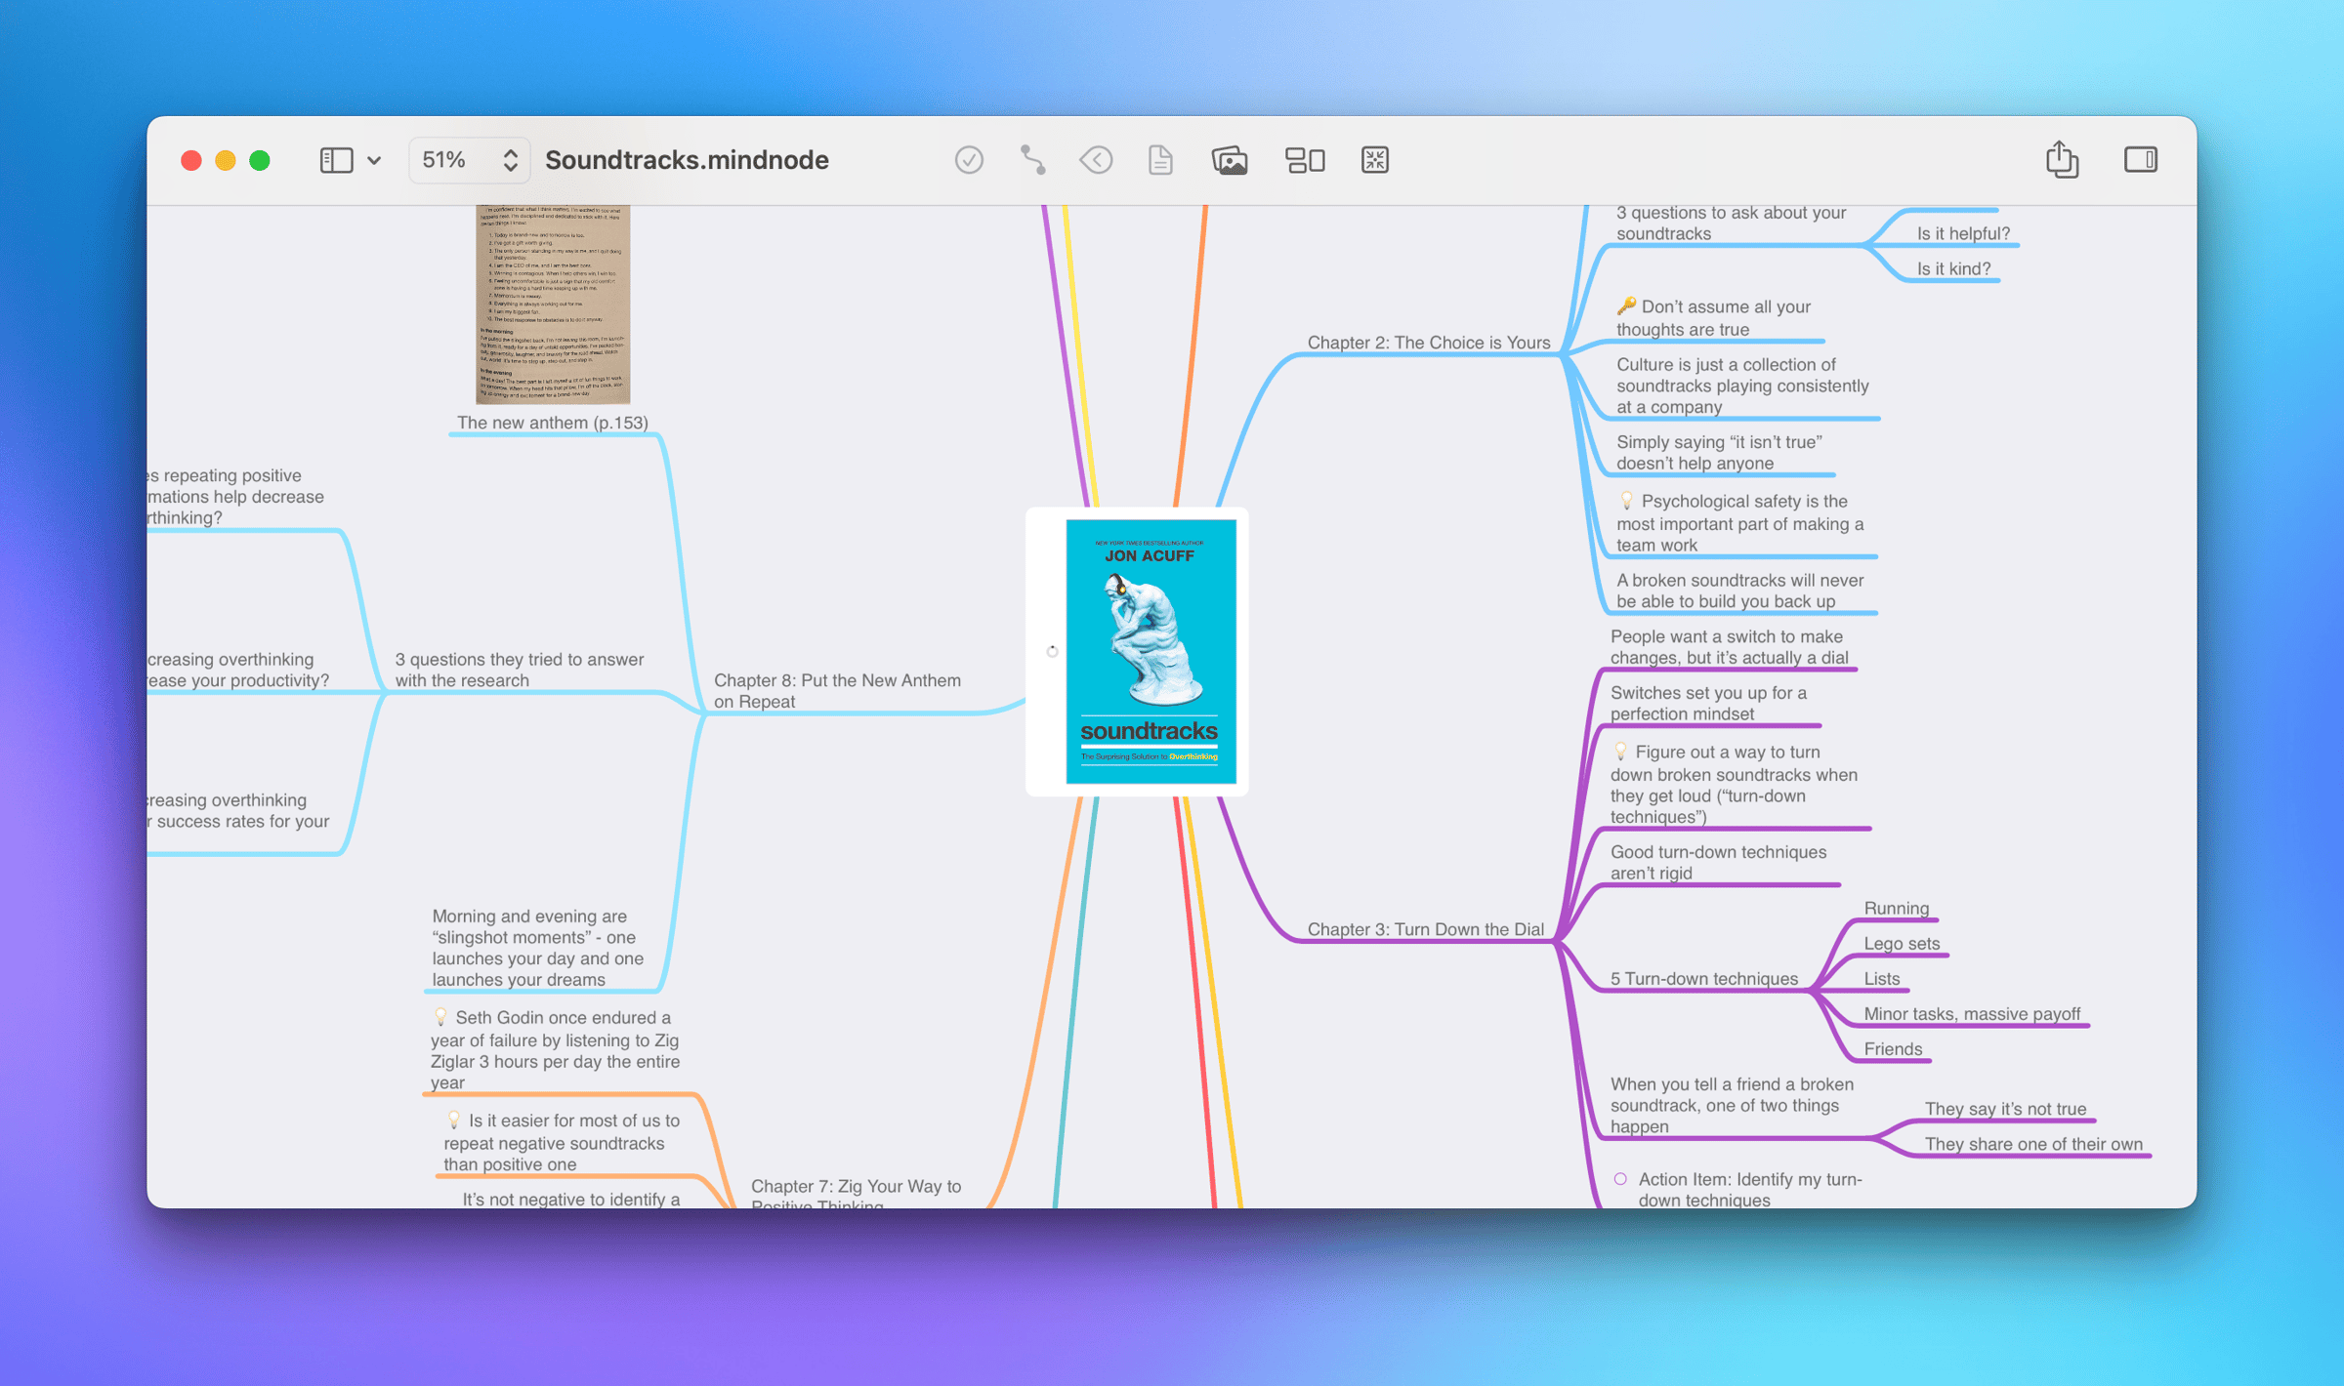
Task: Select '3 questions to ask about your soundtracks'
Action: 1731,224
